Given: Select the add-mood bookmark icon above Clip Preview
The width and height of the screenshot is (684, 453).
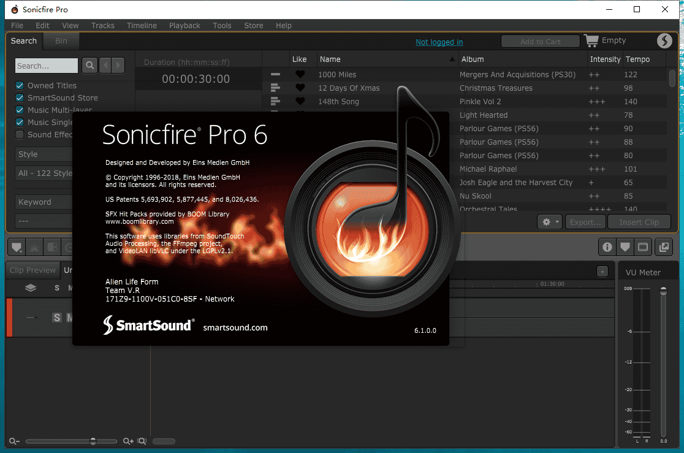Looking at the screenshot, I should pos(17,247).
